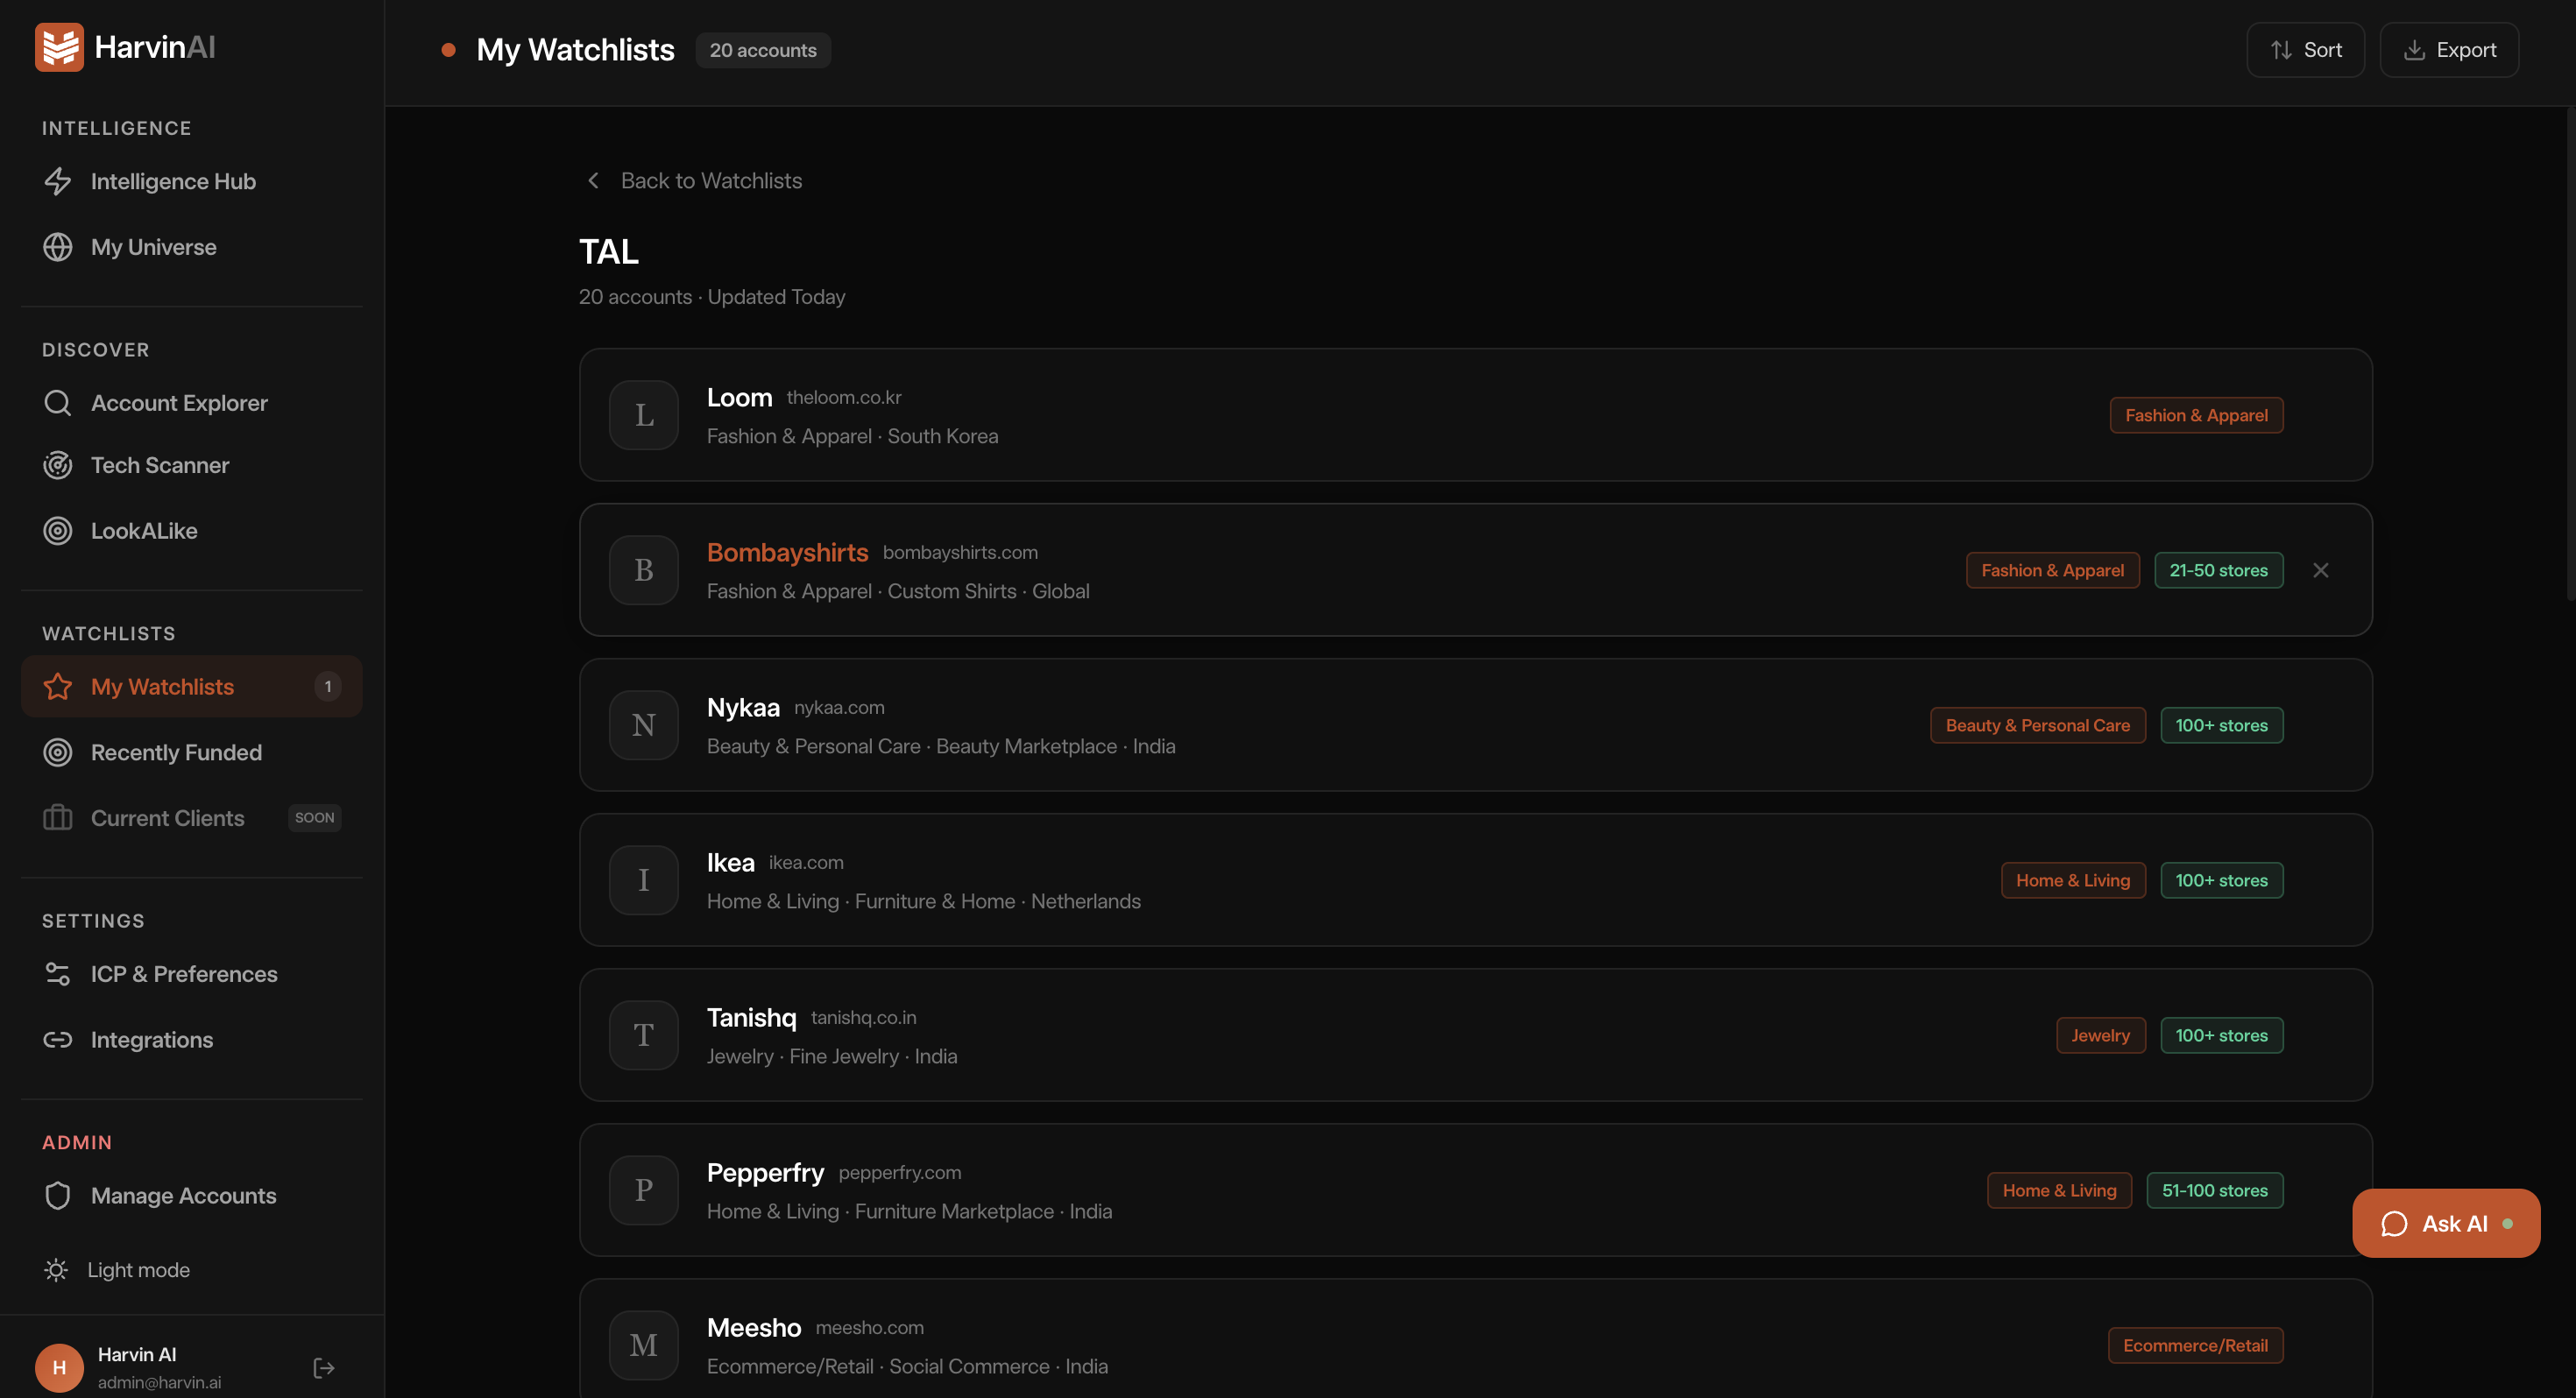Click the Nykaa letter N thumbnail

pos(644,725)
